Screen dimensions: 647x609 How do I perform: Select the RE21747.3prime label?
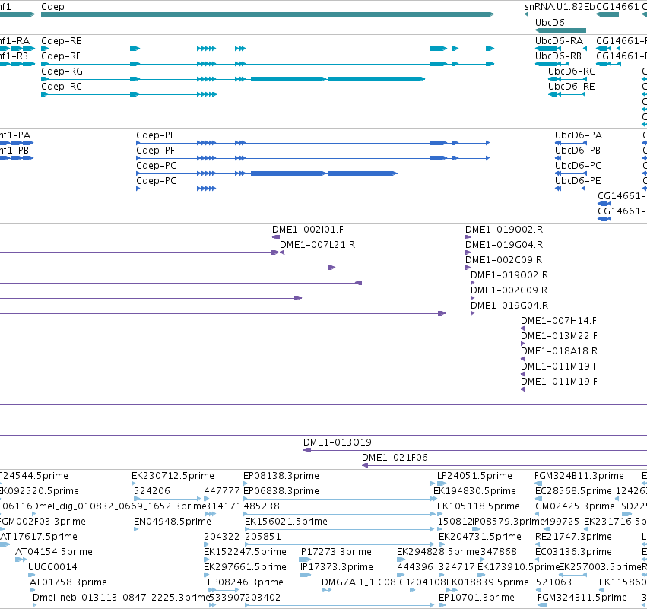[573, 537]
